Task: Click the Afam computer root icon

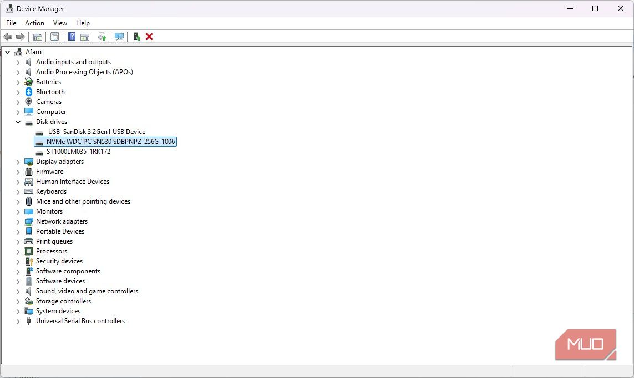Action: point(18,52)
